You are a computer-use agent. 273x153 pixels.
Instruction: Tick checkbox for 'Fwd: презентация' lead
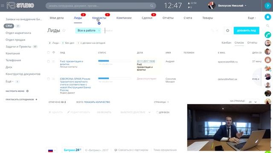tap(48, 61)
